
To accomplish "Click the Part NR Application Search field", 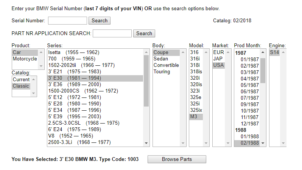I will (112, 34).
